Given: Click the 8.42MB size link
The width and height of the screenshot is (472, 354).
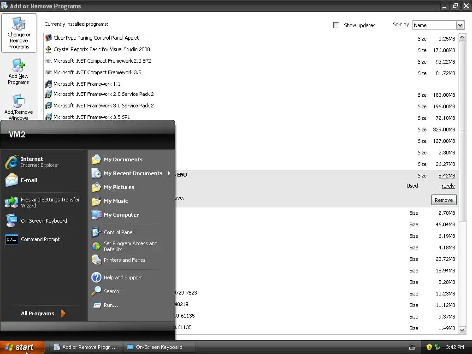Looking at the screenshot, I should click(447, 176).
